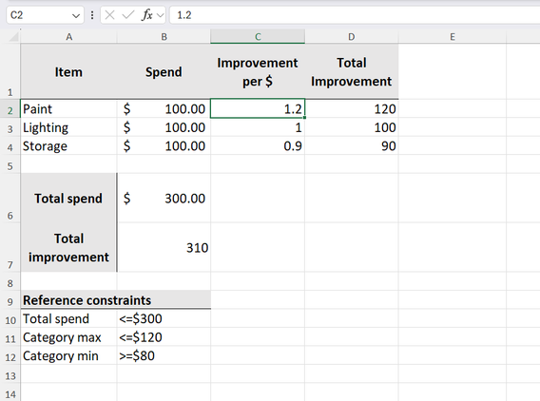Image resolution: width=540 pixels, height=401 pixels.
Task: Select 'Total spend' in row 10
Action: [x=68, y=318]
